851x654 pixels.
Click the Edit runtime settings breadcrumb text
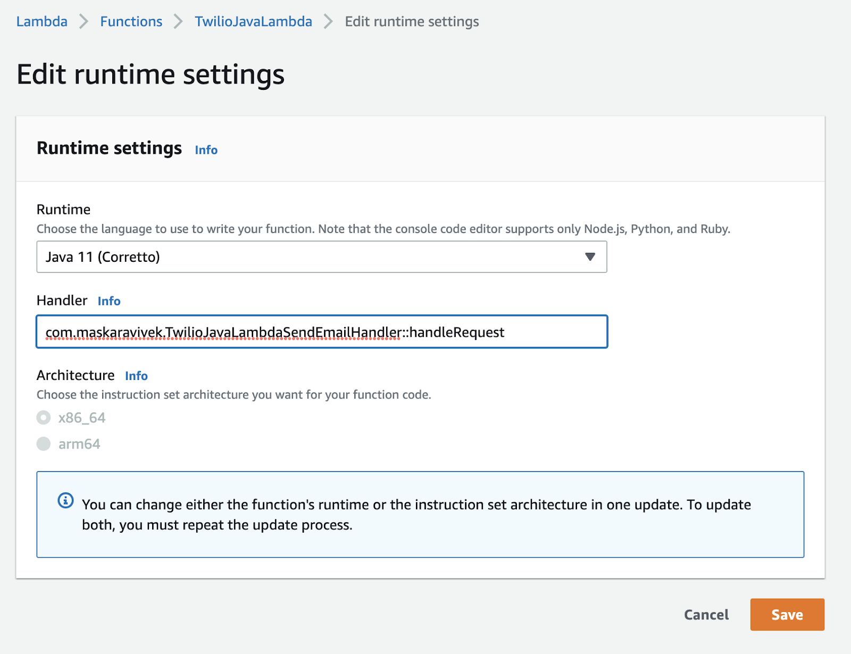coord(412,22)
